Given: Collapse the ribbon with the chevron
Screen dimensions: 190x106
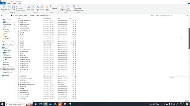Looking at the screenshot, I should 187,4.
